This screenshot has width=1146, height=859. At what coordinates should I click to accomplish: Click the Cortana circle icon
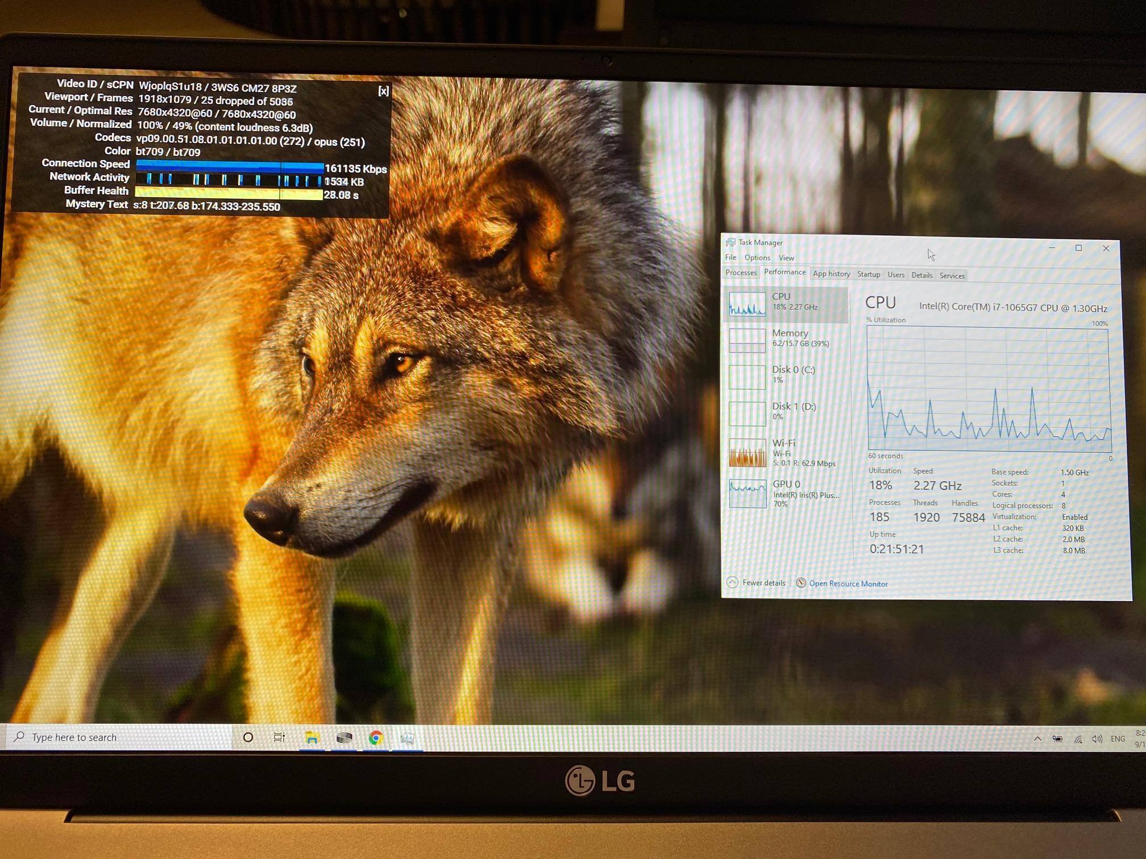[248, 737]
